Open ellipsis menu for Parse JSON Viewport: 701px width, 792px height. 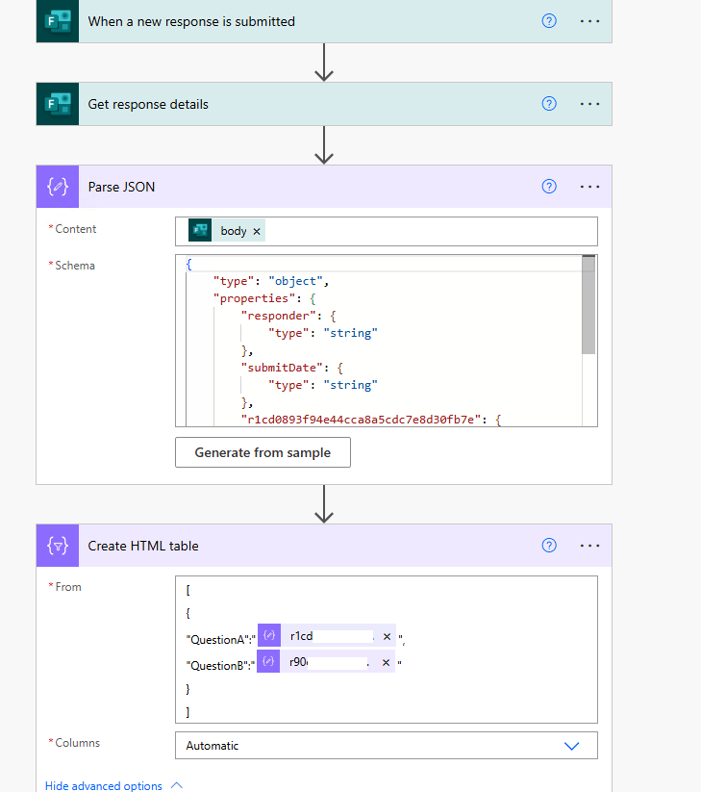[x=589, y=187]
